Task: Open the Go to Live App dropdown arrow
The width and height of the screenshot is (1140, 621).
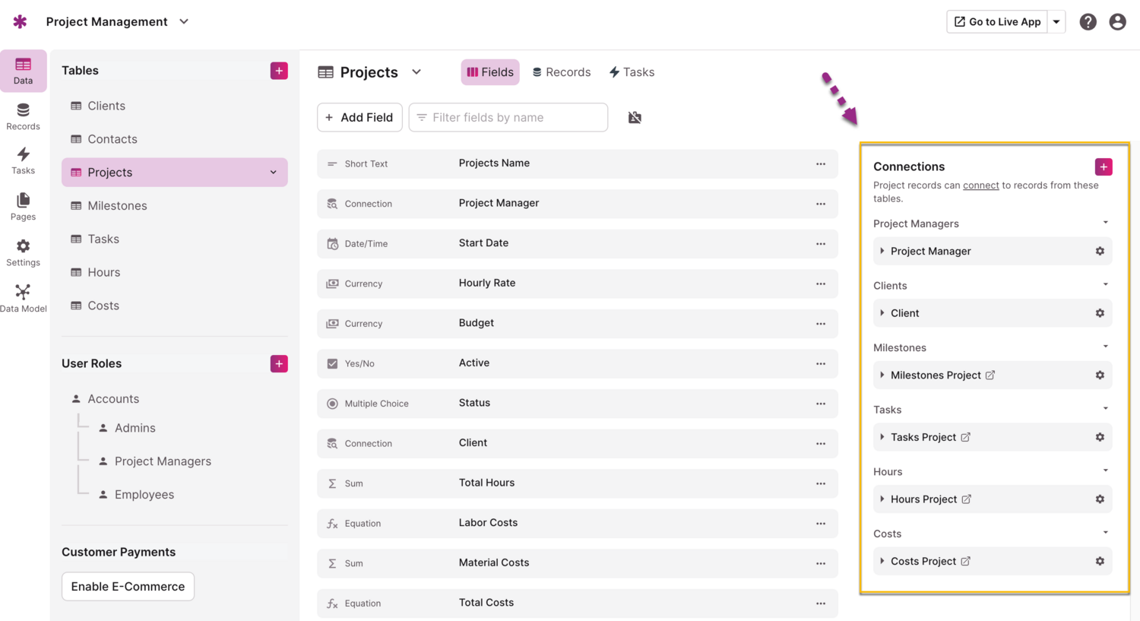Action: pos(1056,22)
